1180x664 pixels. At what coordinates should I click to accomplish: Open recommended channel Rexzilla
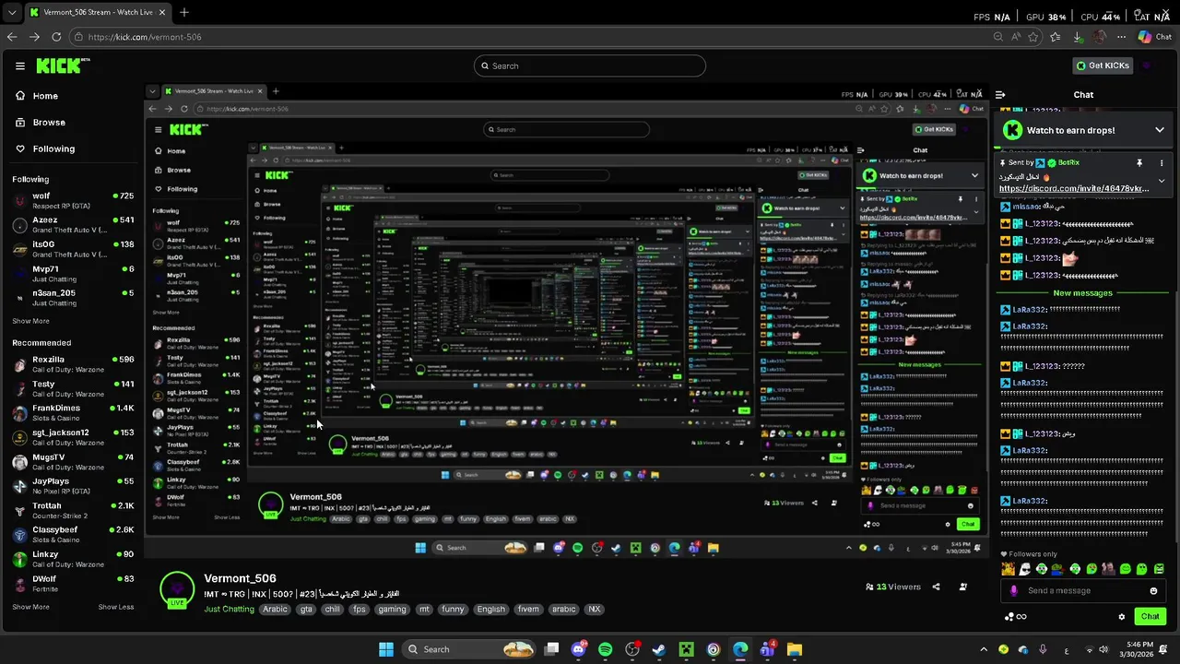point(72,364)
